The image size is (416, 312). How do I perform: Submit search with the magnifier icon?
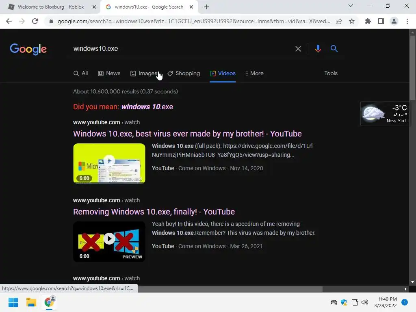[334, 49]
